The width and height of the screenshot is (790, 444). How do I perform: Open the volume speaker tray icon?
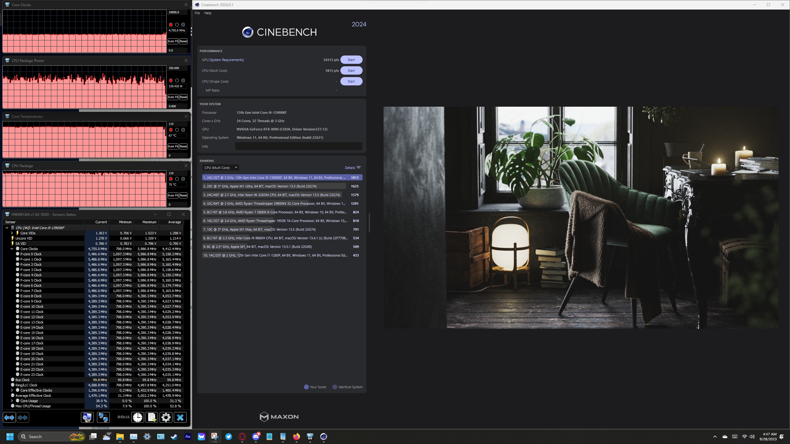point(752,437)
